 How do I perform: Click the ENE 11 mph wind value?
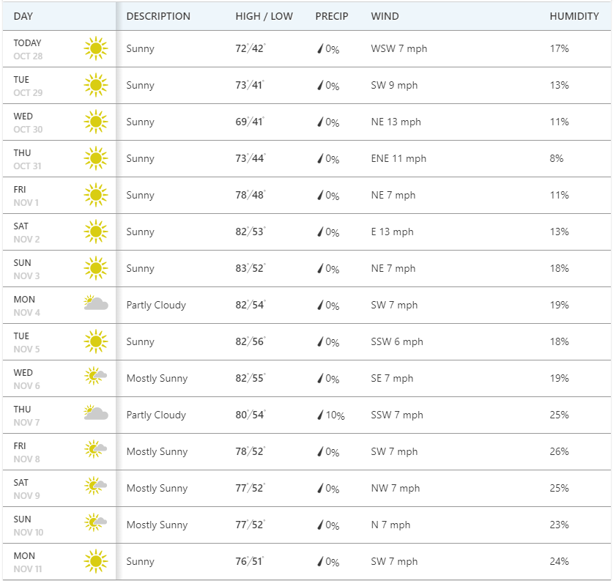coord(398,159)
